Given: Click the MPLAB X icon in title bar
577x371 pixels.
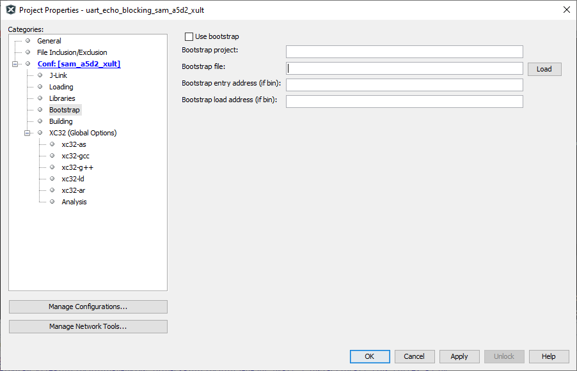Looking at the screenshot, I should pyautogui.click(x=10, y=10).
